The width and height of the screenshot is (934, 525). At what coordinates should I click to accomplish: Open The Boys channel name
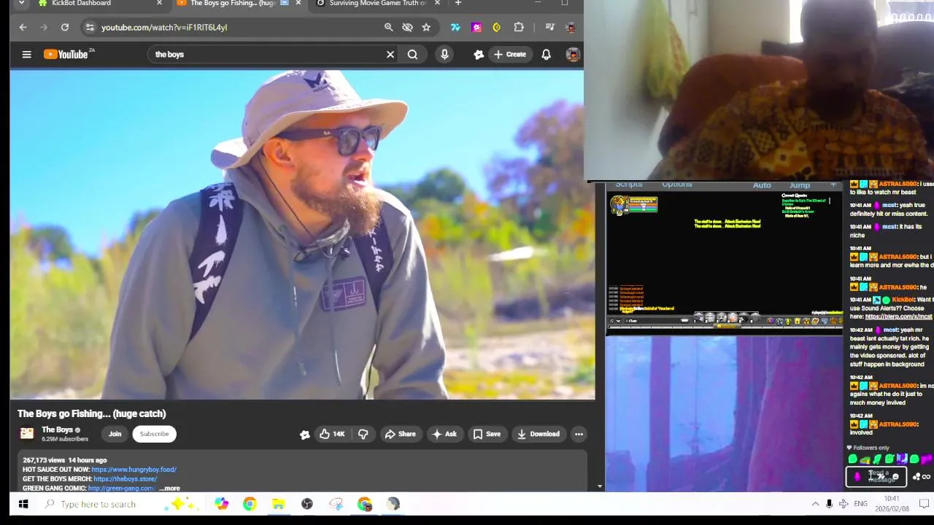point(57,429)
